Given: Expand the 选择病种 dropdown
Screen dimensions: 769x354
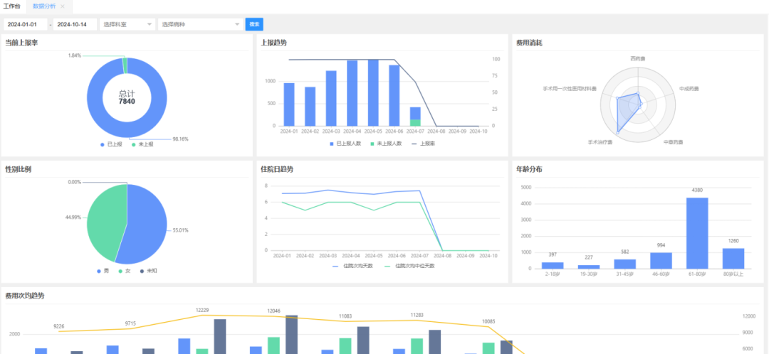Looking at the screenshot, I should point(199,24).
